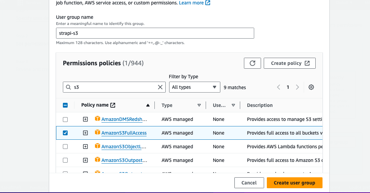Click the orange box icon for AmazonS3ObjectLambda
The image size is (370, 193).
click(97, 146)
